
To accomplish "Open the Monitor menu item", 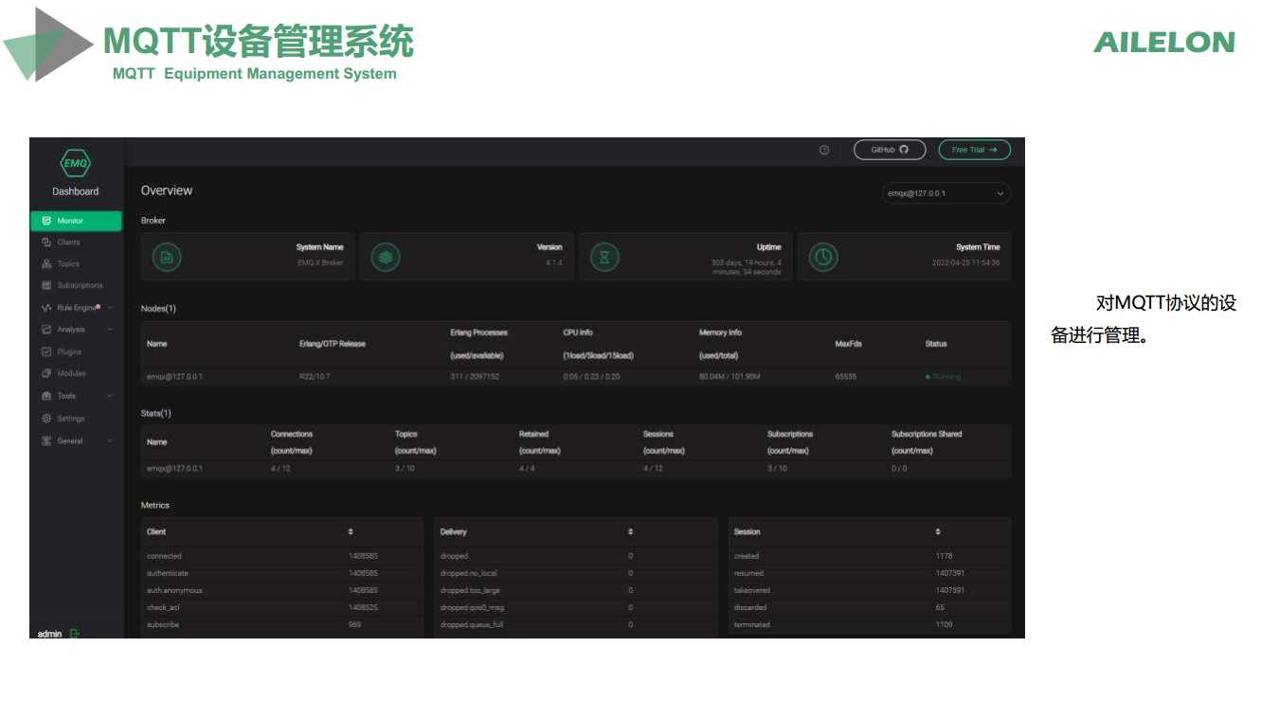I will point(76,221).
